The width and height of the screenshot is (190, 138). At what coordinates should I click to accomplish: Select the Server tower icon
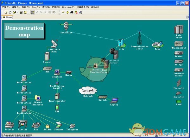[x=47, y=56]
